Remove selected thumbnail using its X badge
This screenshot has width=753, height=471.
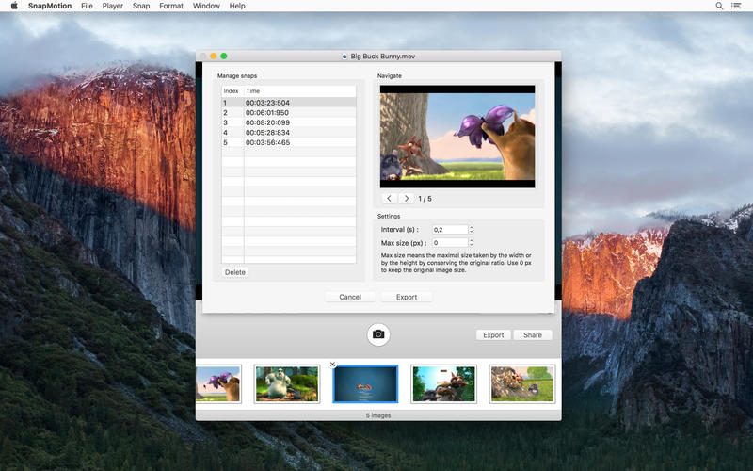(x=332, y=365)
